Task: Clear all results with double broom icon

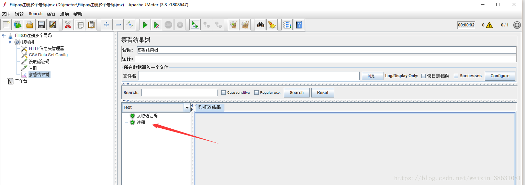Action: (245, 25)
